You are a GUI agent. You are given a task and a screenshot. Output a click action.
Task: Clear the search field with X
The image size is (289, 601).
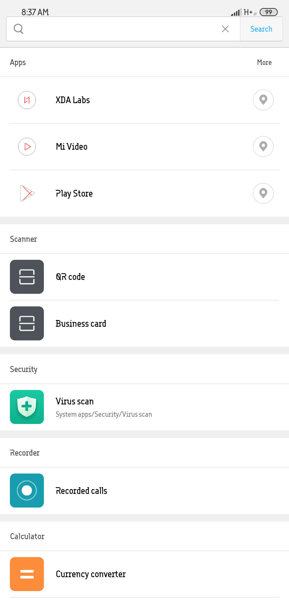point(225,29)
